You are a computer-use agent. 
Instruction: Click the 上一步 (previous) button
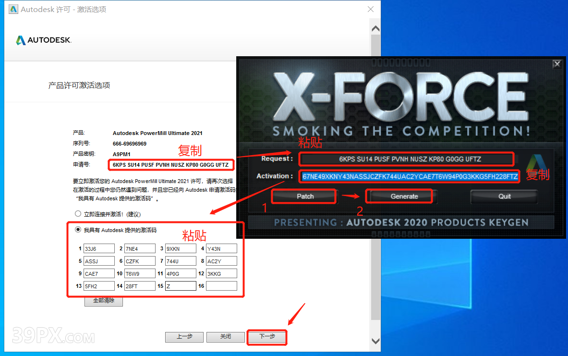[x=184, y=337]
